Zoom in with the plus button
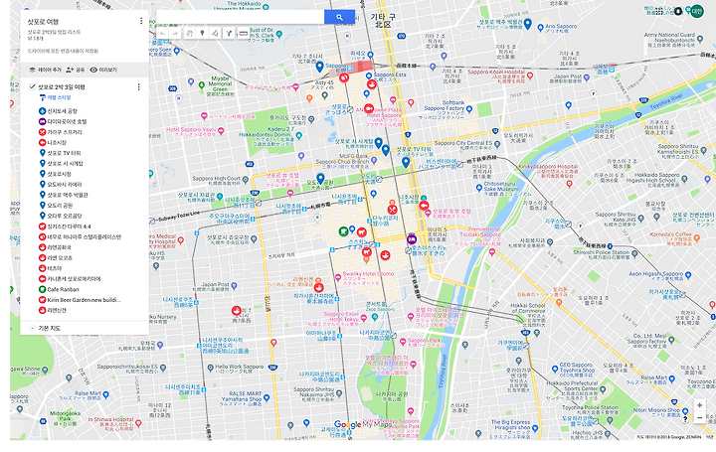Viewport: 716px width, 452px height. click(699, 405)
